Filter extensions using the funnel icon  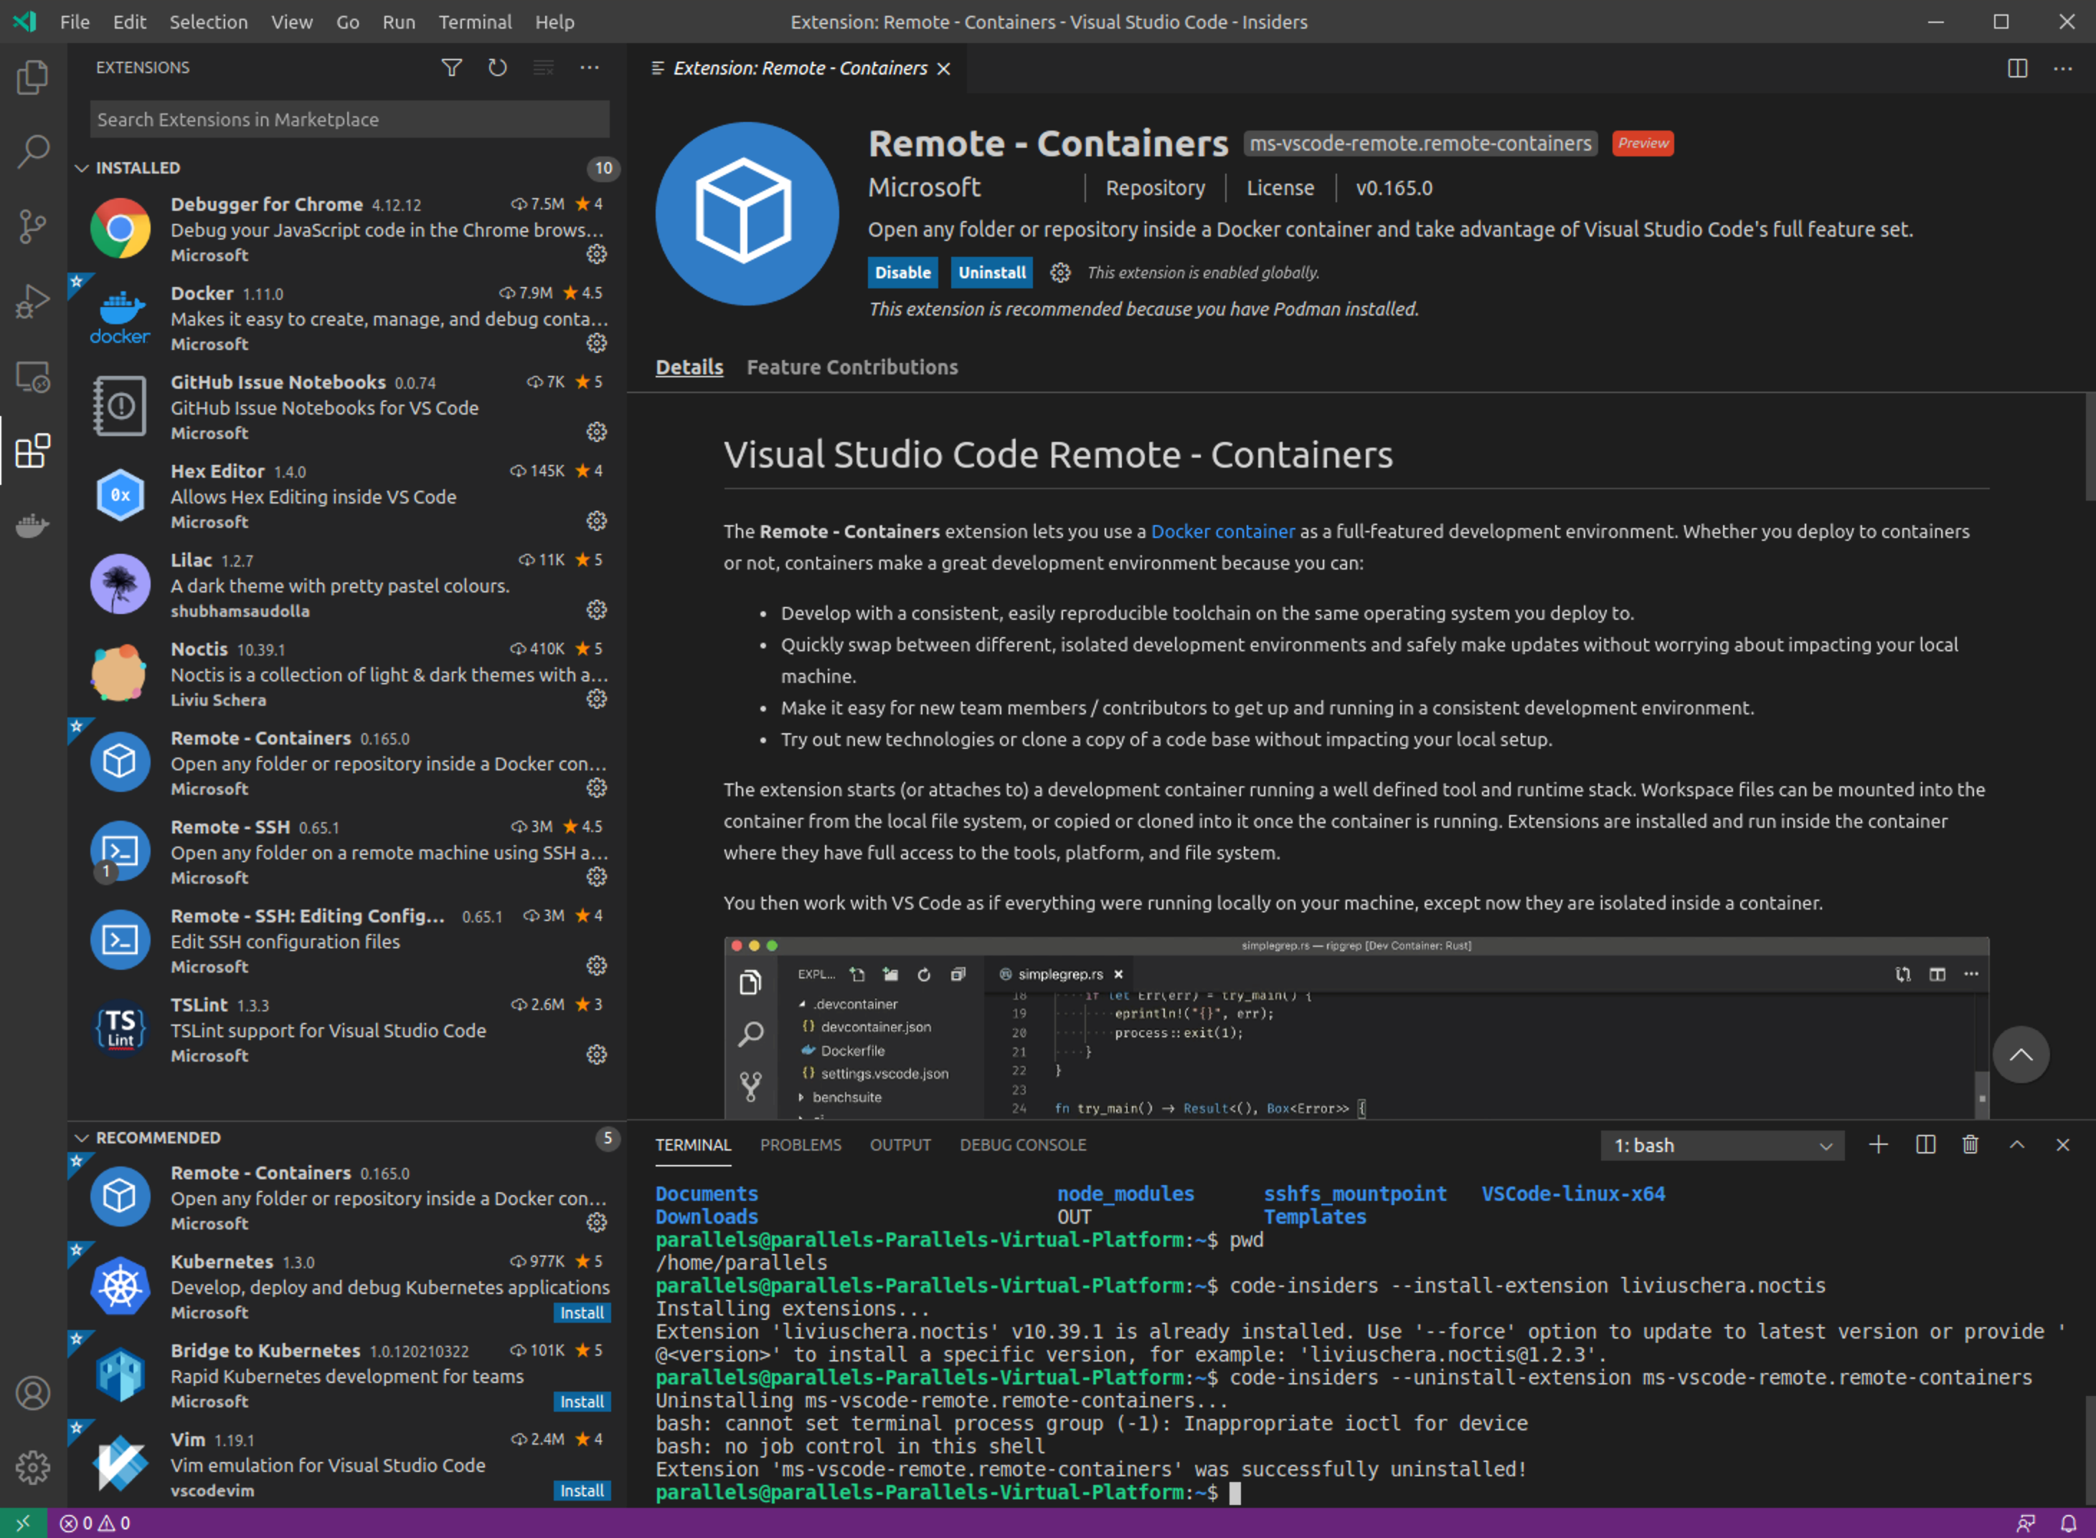(x=451, y=67)
